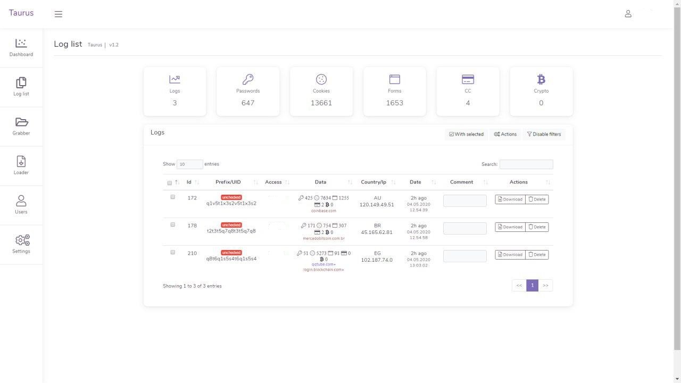Click the page vertical scrollbar
The height and width of the screenshot is (383, 681).
(x=677, y=178)
